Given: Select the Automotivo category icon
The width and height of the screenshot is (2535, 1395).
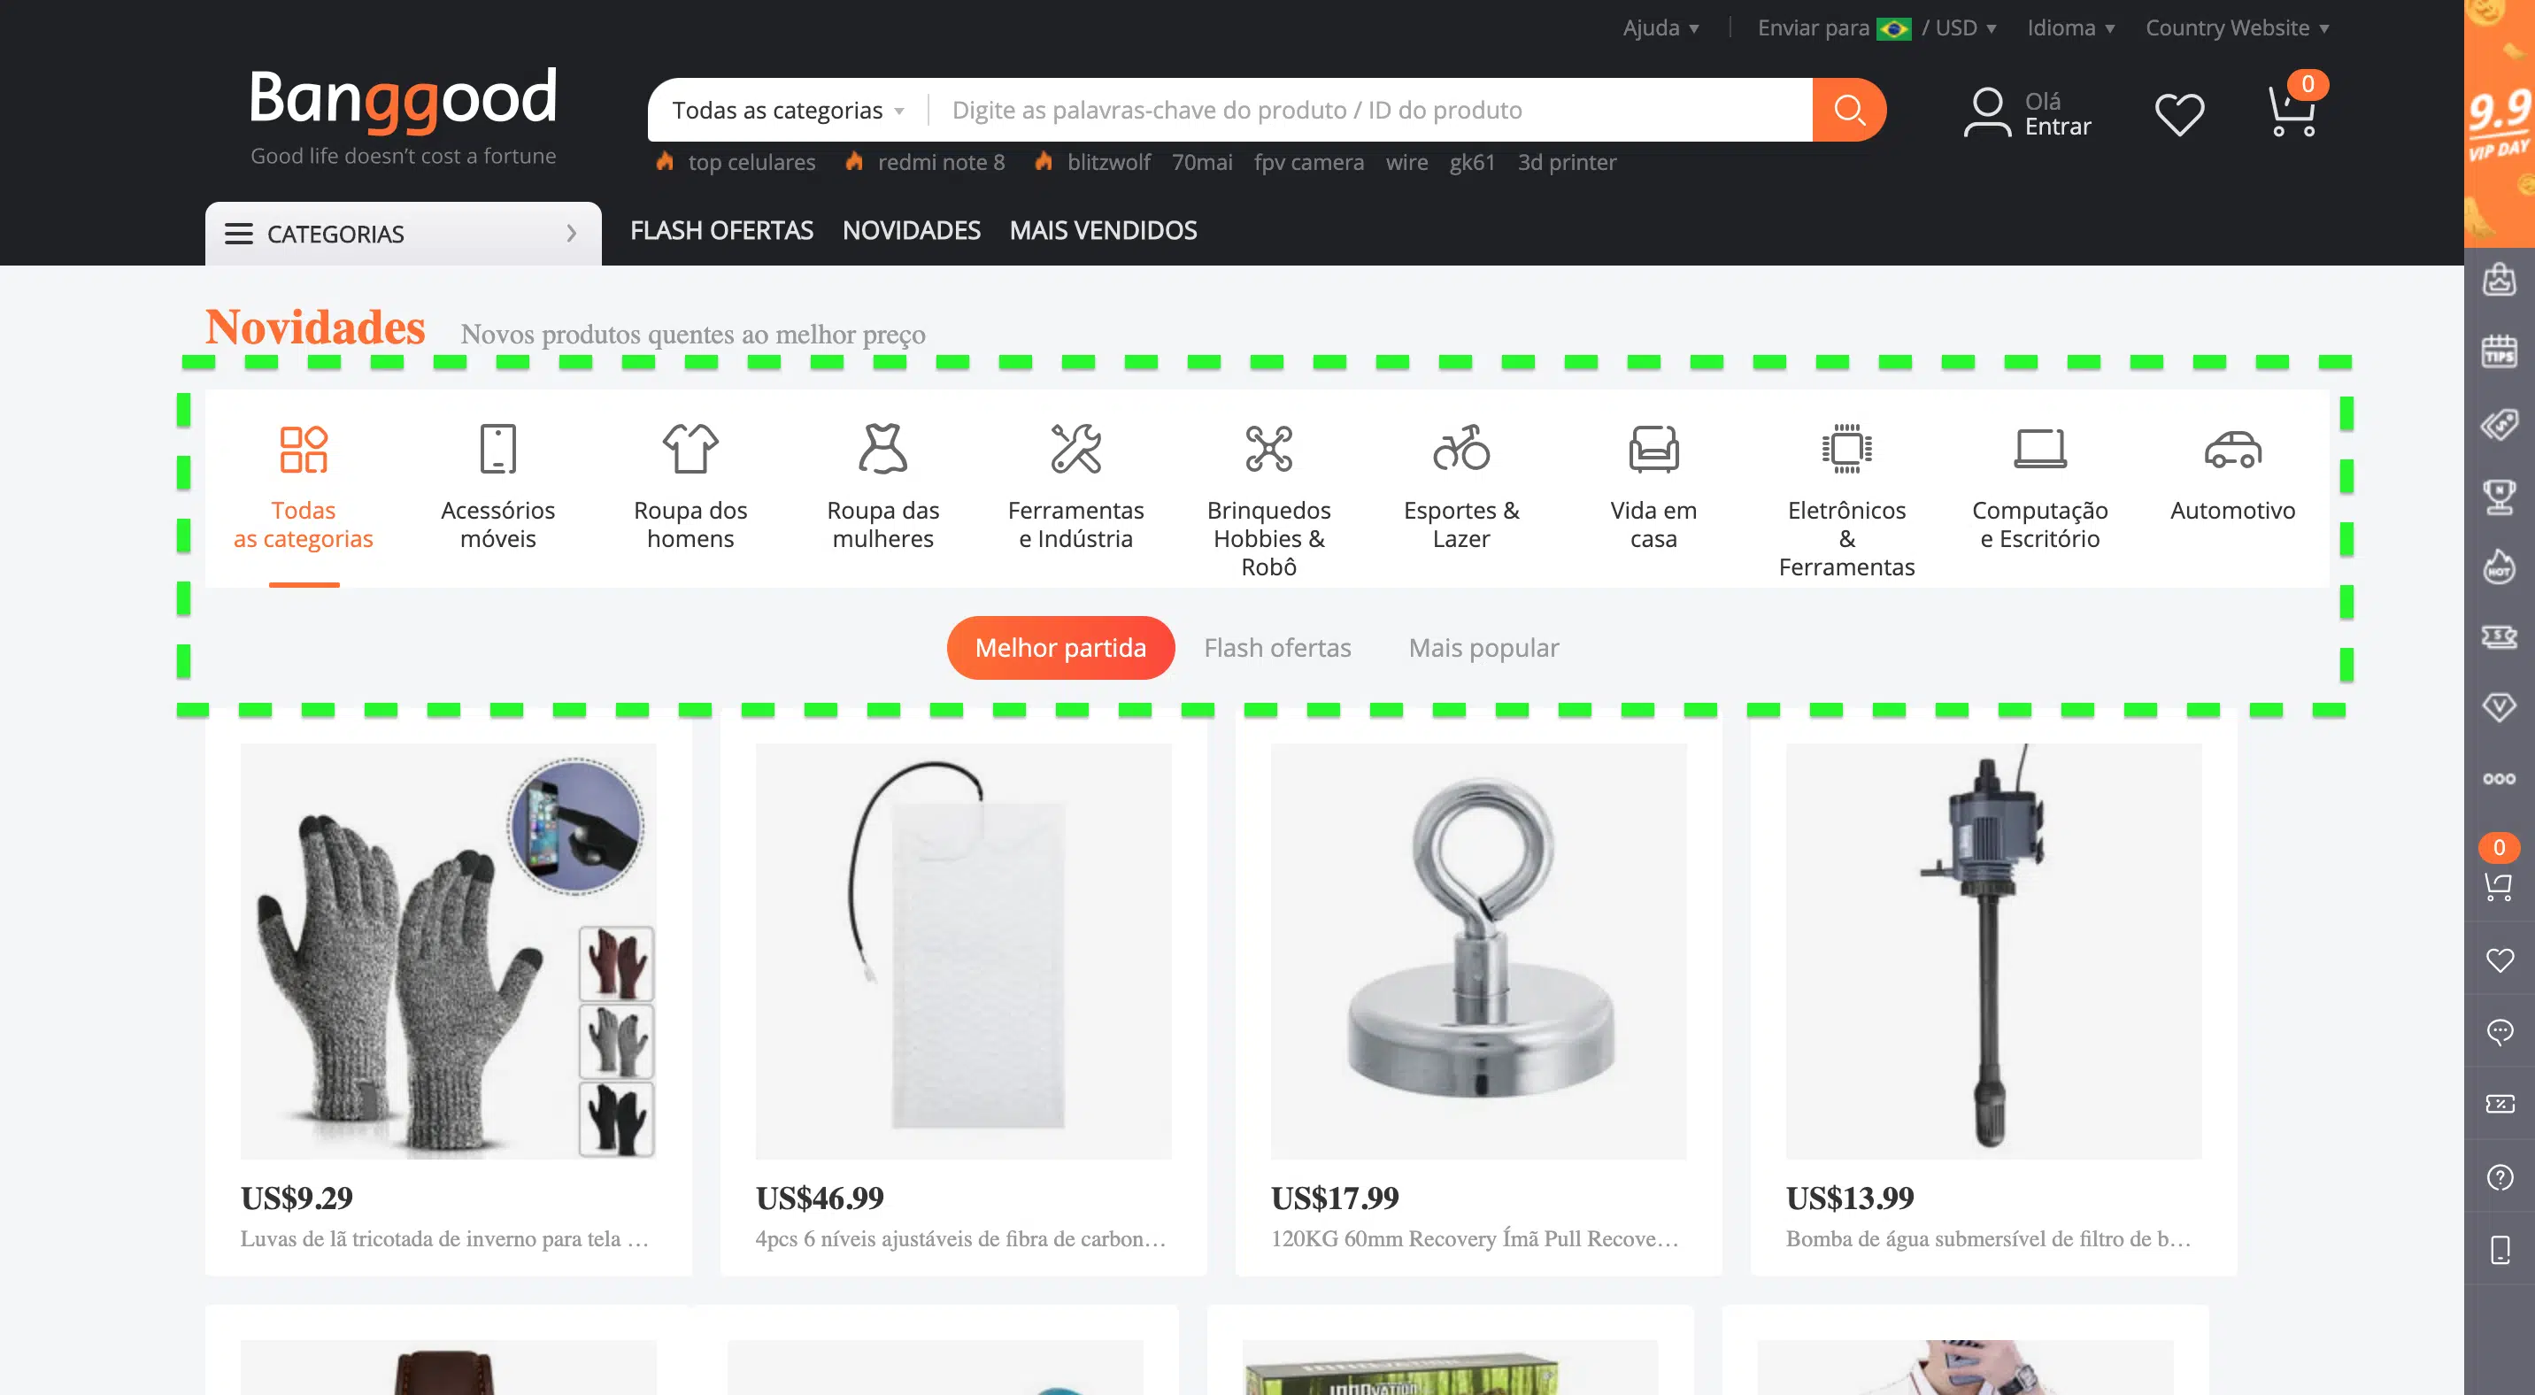Looking at the screenshot, I should (2232, 451).
